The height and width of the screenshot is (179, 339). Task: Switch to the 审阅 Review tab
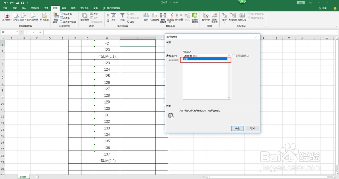click(x=64, y=8)
